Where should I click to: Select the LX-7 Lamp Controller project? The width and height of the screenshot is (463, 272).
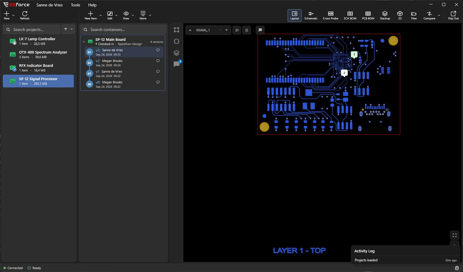pos(38,41)
